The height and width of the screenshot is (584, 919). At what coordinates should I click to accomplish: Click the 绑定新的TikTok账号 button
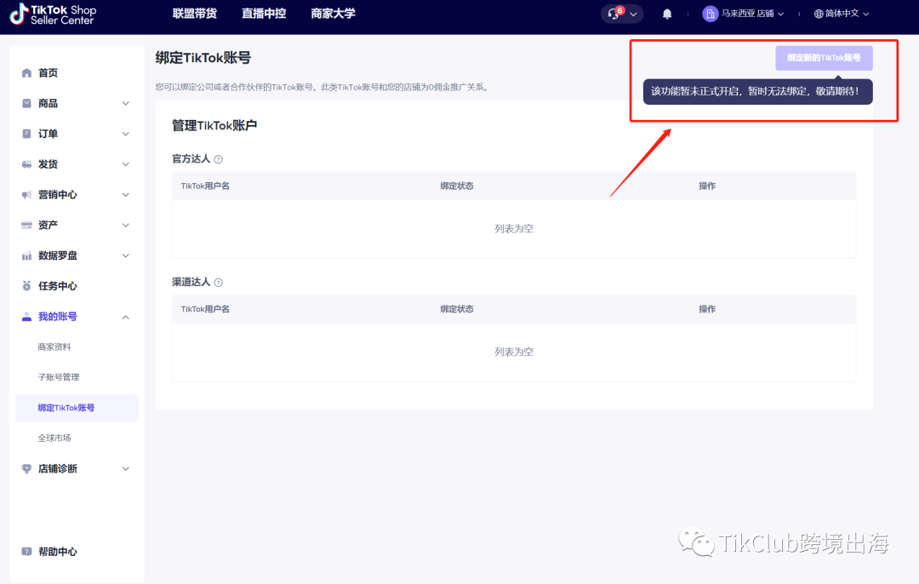pyautogui.click(x=824, y=57)
